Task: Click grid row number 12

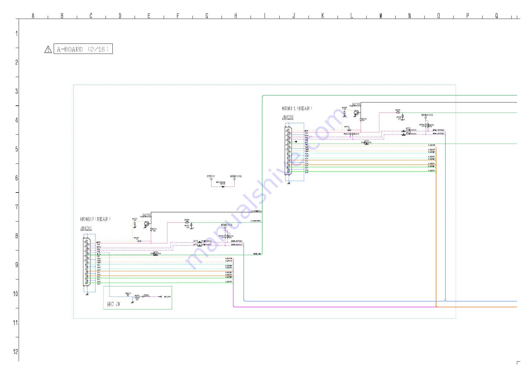Action: (x=15, y=352)
